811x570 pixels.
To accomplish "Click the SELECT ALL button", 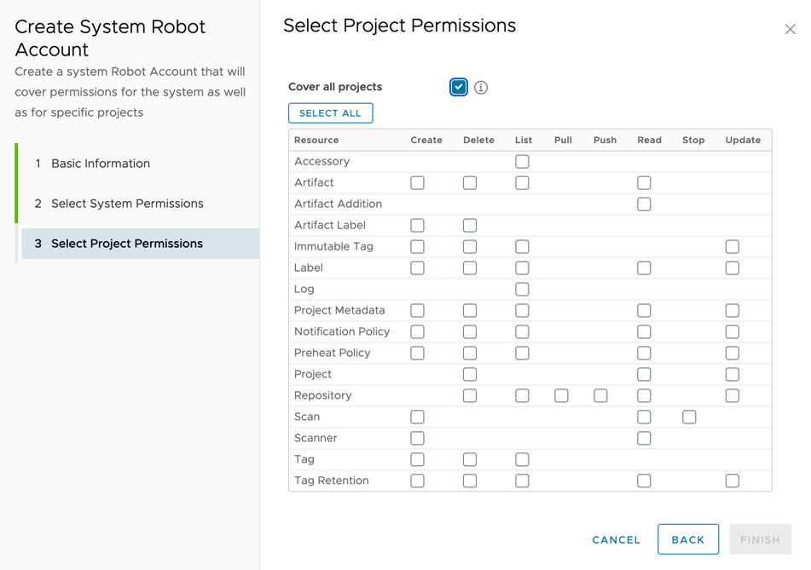I will 330,112.
